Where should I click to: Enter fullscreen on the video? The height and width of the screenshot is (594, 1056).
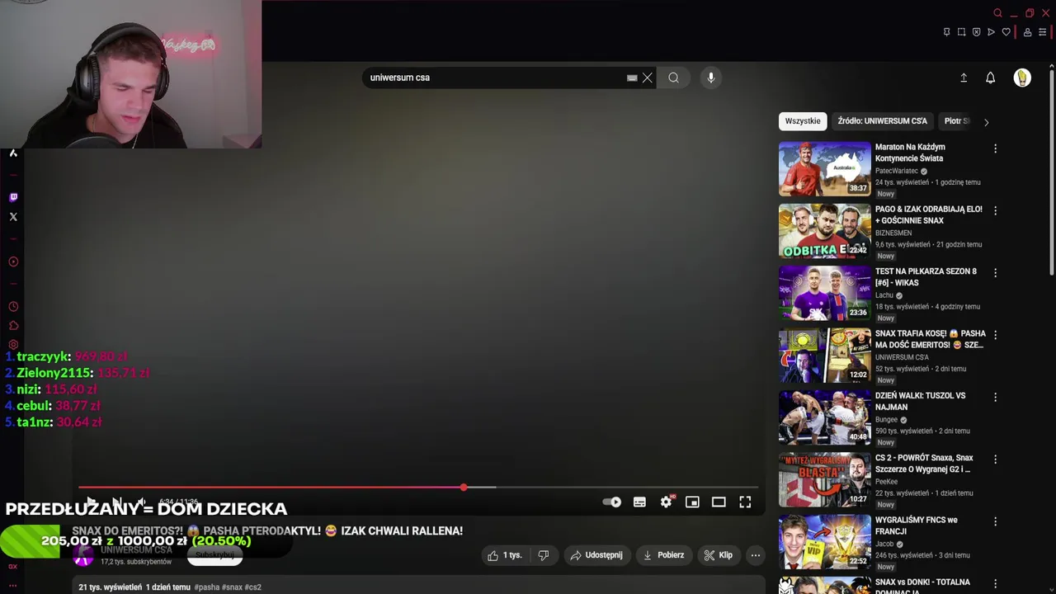click(x=745, y=502)
